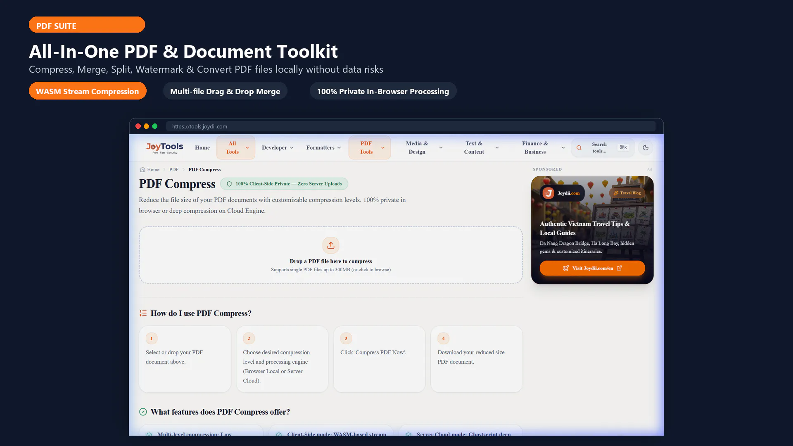Click the WASM Stream Compression pill
793x446 pixels.
click(x=88, y=91)
